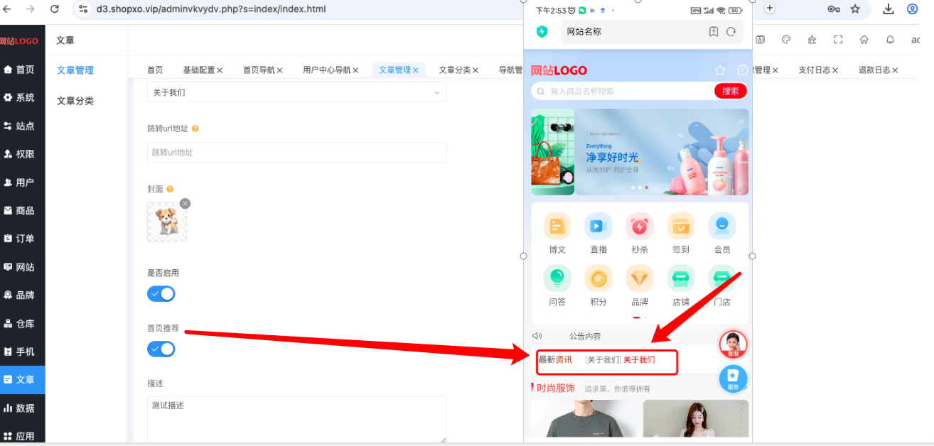Open the 博文 icon in phone preview
Image resolution: width=934 pixels, height=446 pixels.
(x=557, y=227)
